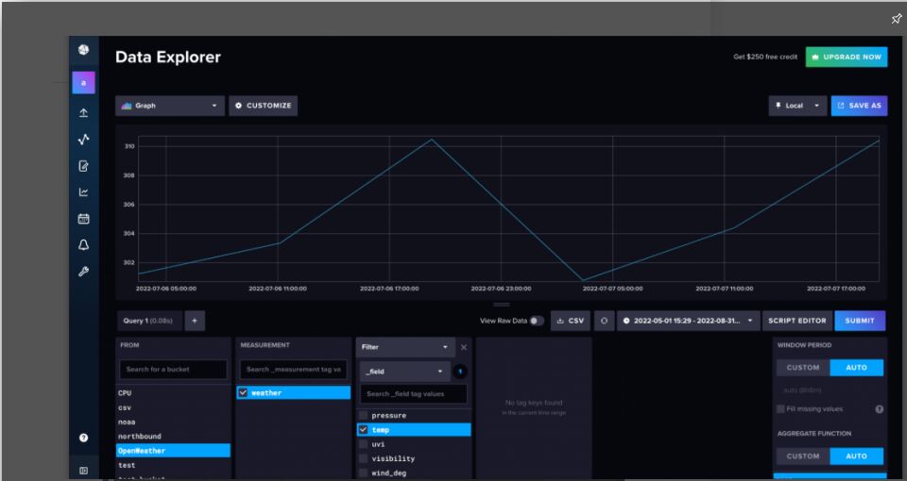This screenshot has width=907, height=481.
Task: Select the noaa bucket in the list
Action: pyautogui.click(x=127, y=422)
